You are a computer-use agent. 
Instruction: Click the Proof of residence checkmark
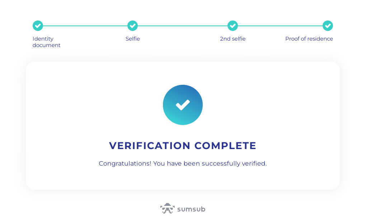(x=328, y=26)
